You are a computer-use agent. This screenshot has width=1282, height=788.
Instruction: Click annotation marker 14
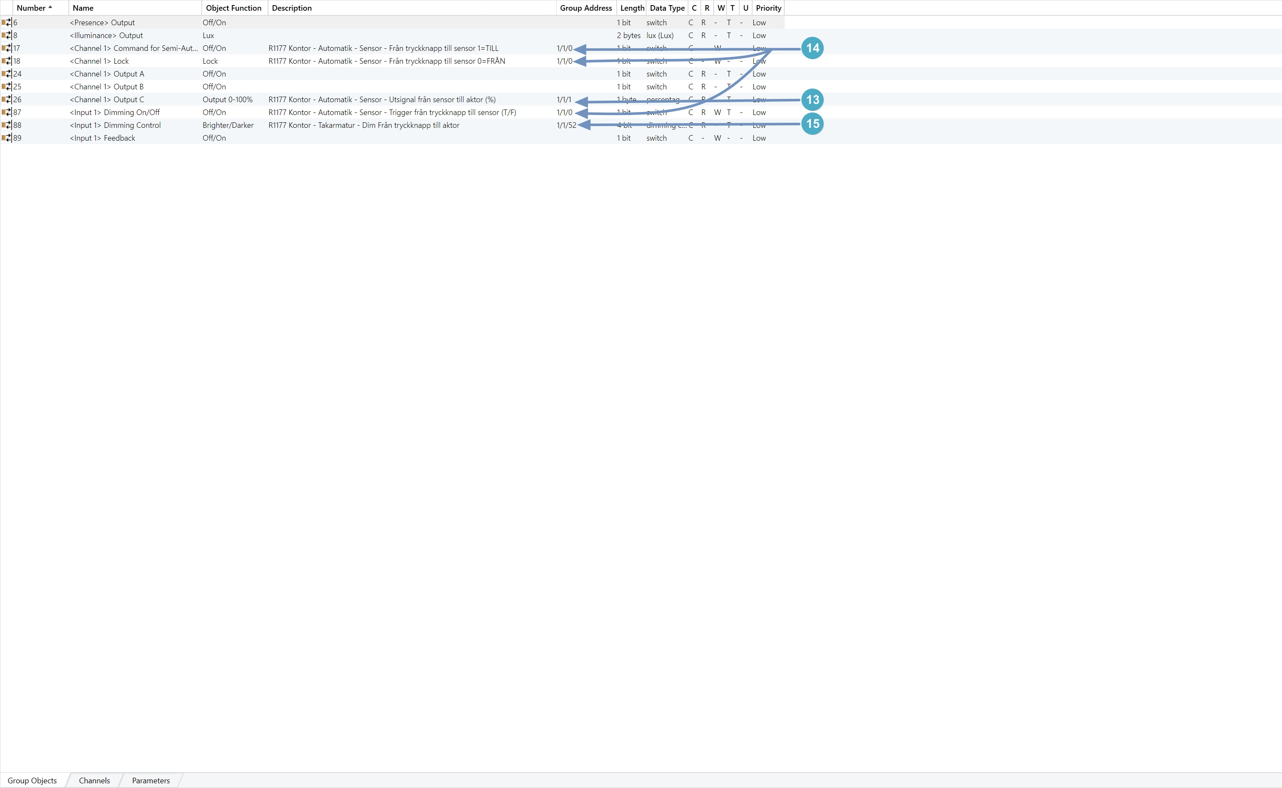click(x=812, y=48)
